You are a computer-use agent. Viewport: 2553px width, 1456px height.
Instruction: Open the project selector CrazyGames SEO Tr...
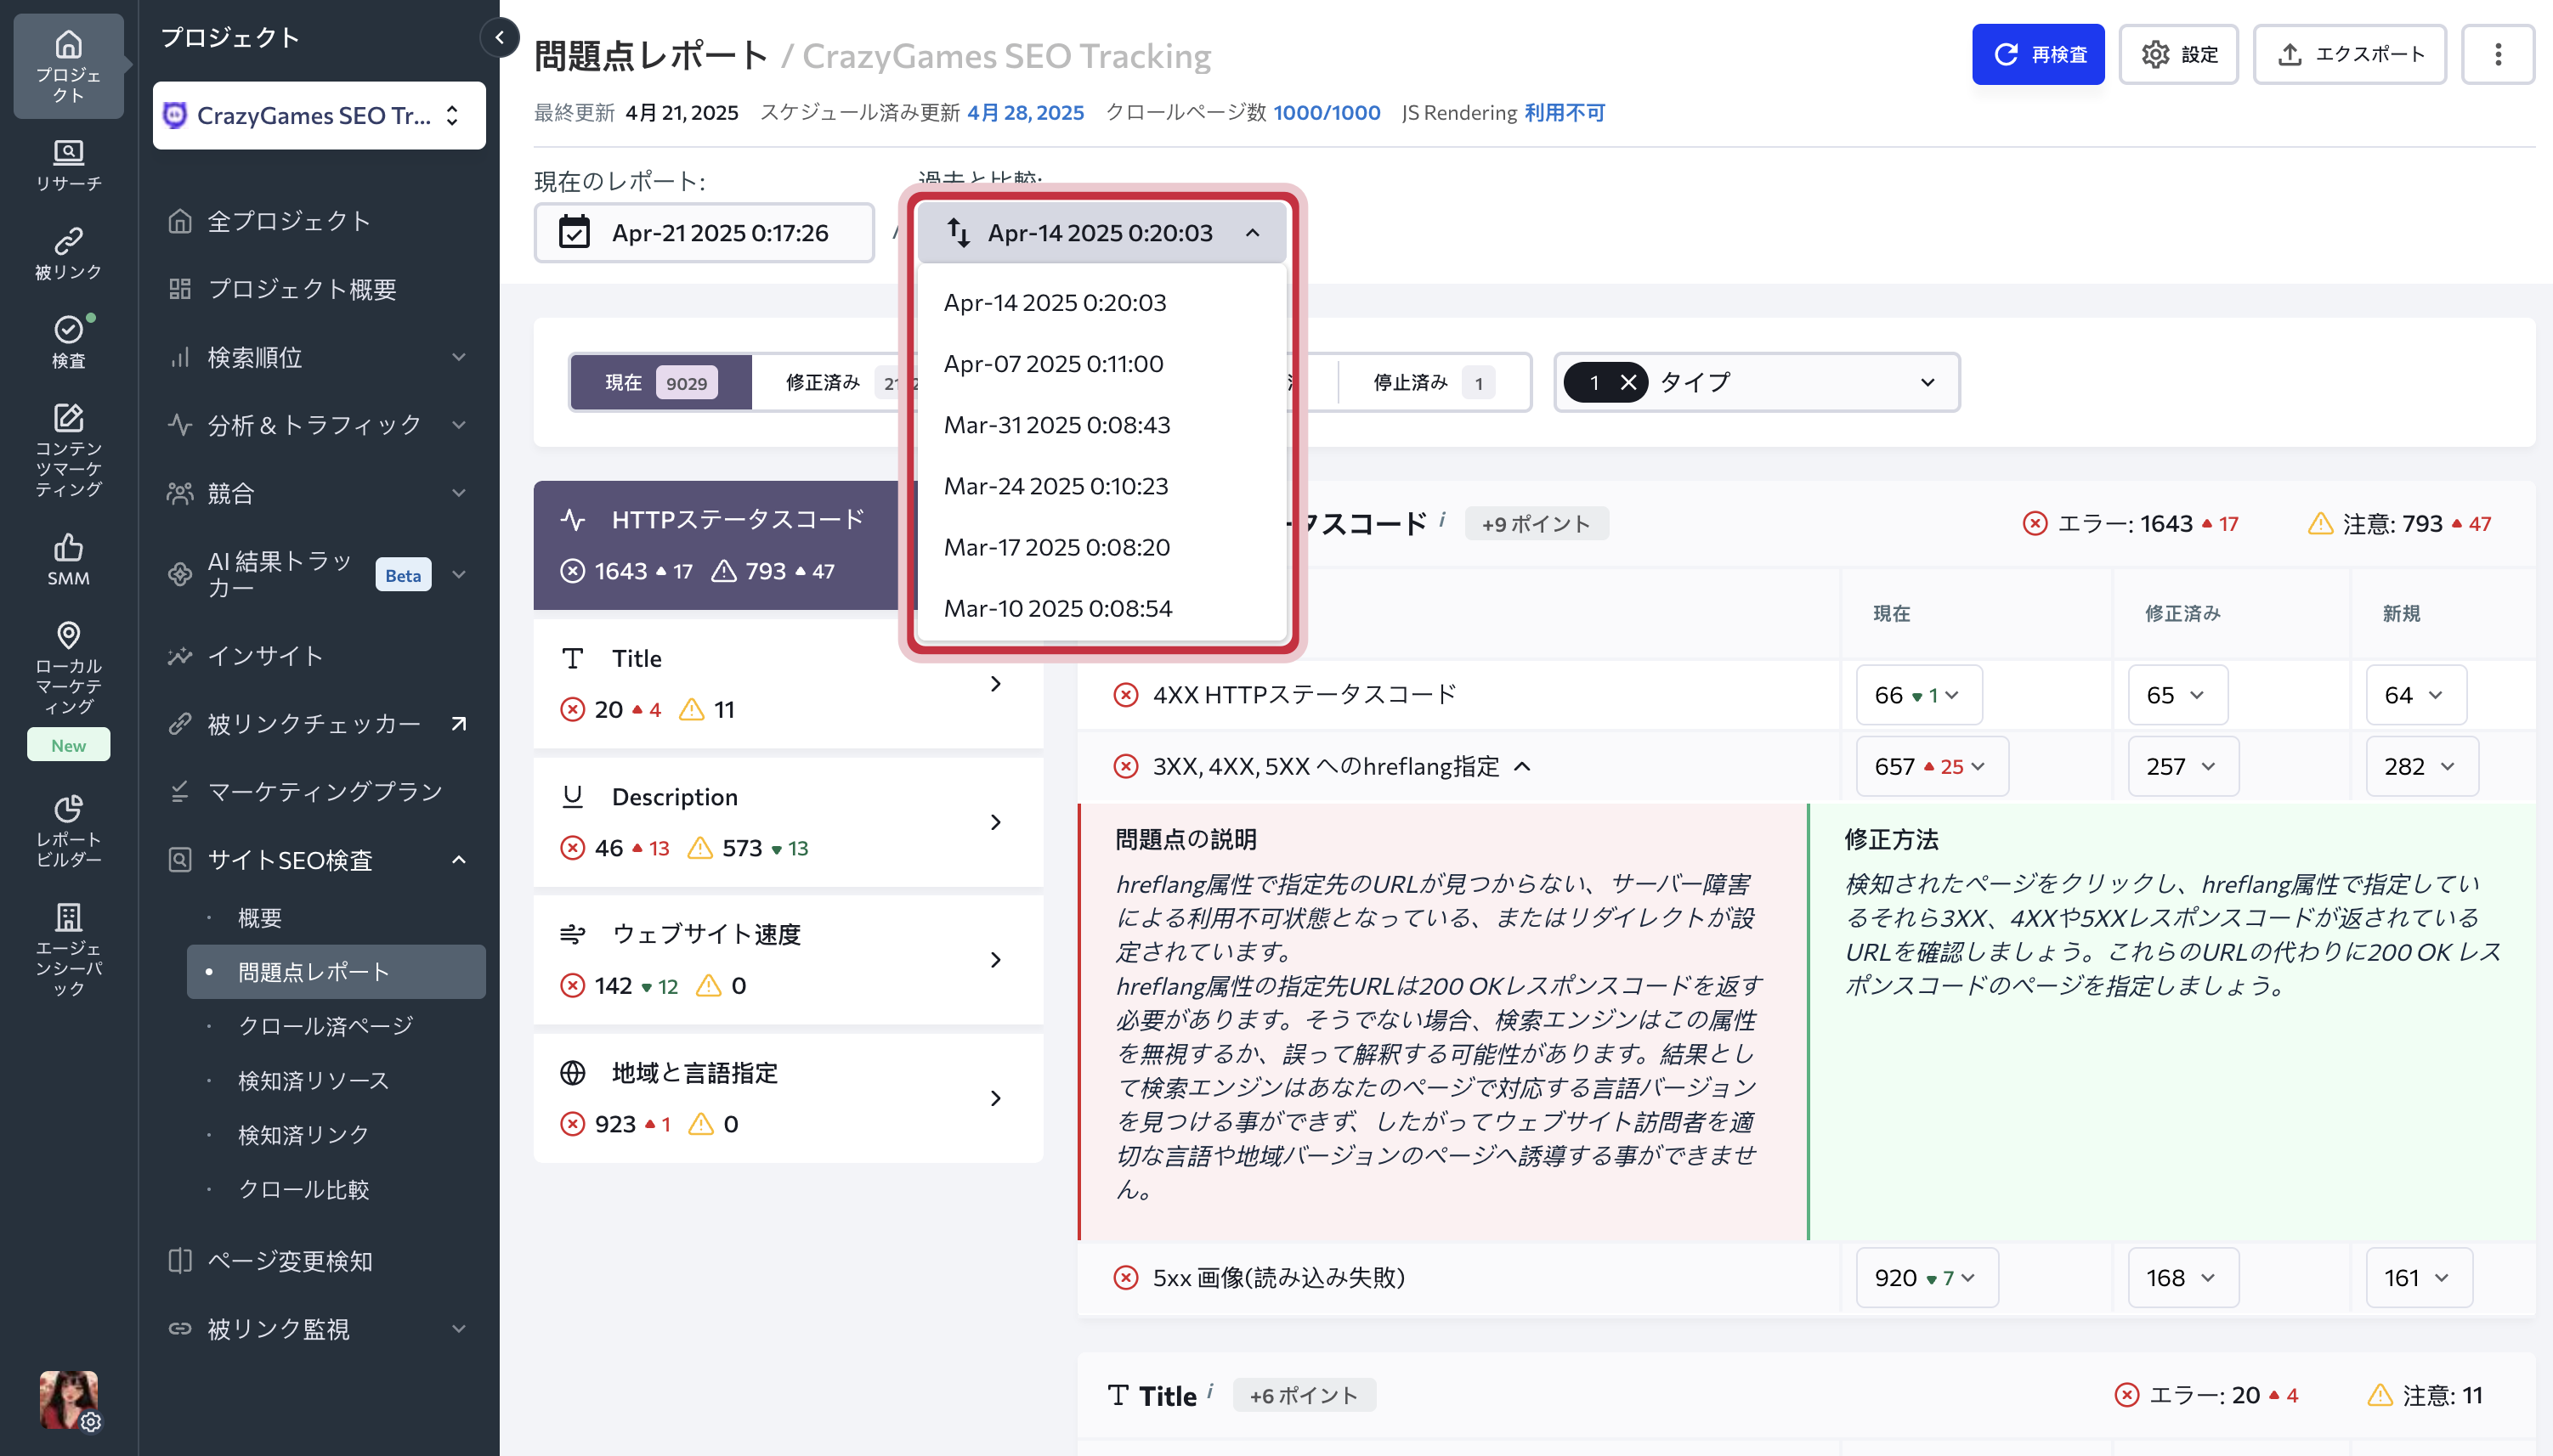point(320,115)
